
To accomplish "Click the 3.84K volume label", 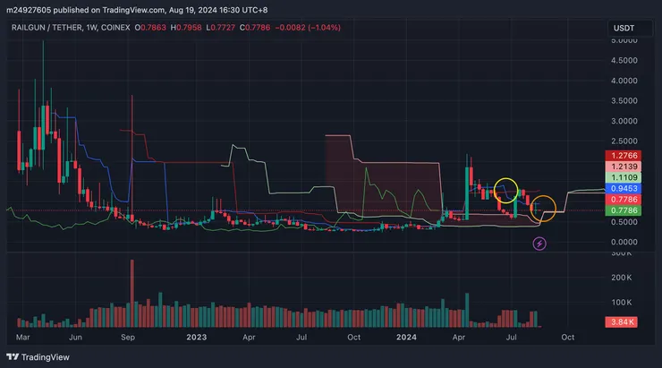I will [x=622, y=322].
